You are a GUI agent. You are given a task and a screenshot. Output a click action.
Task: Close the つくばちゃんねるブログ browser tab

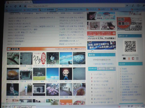tap(31, 2)
